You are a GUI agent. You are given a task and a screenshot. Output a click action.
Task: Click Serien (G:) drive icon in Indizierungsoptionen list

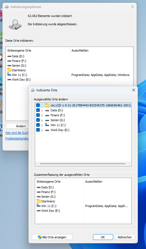pos(9,66)
